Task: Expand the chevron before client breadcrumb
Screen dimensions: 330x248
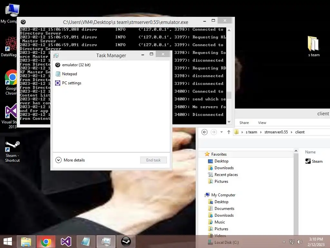Action: point(292,132)
